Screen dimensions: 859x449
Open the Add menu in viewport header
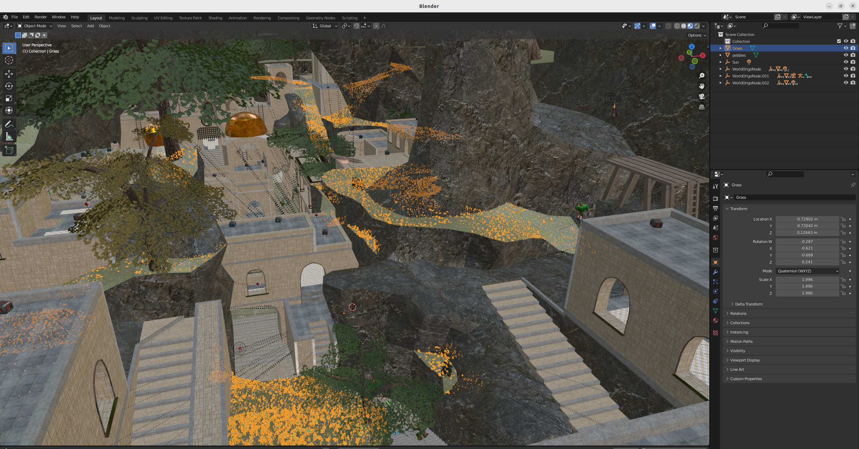coord(90,26)
